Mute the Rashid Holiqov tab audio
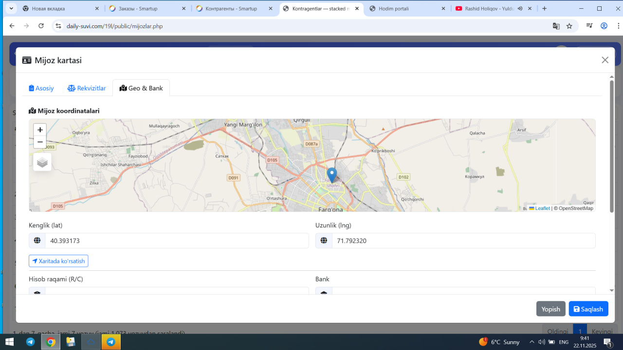The height and width of the screenshot is (350, 623). 520,9
